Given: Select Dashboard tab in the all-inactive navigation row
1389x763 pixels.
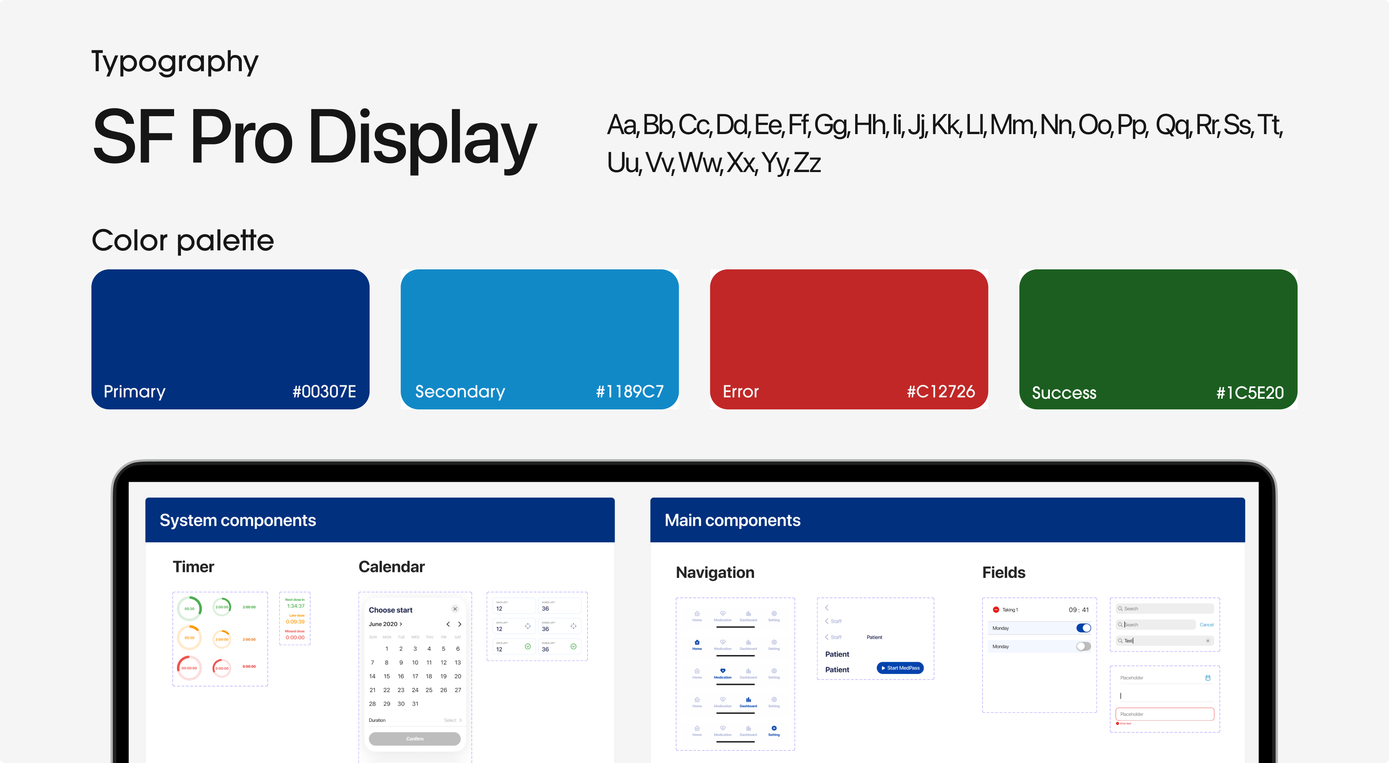Looking at the screenshot, I should [x=748, y=616].
